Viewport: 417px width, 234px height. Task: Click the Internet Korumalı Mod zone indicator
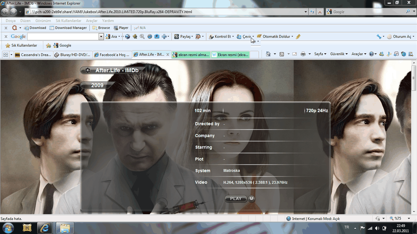[x=313, y=218]
